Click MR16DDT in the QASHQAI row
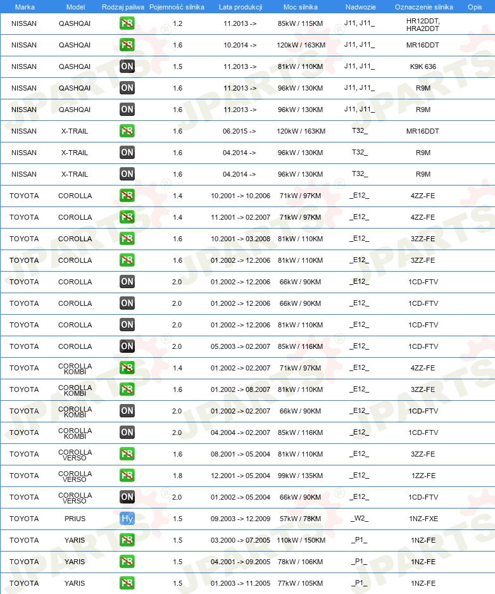Image resolution: width=495 pixels, height=594 pixels. 423,45
